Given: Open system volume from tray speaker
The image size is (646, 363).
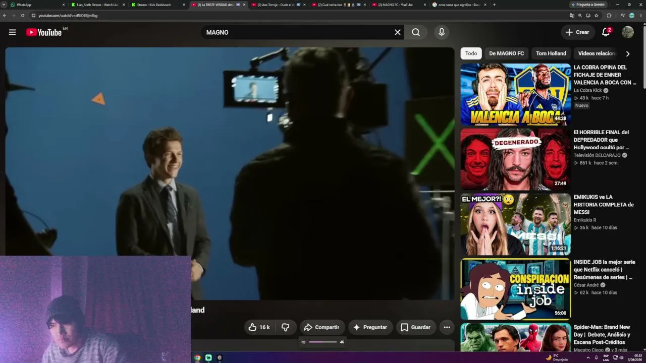Looking at the screenshot, I should pyautogui.click(x=621, y=357).
